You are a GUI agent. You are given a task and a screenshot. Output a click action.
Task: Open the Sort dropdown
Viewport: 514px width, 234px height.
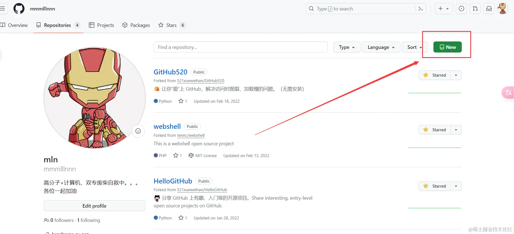(415, 47)
